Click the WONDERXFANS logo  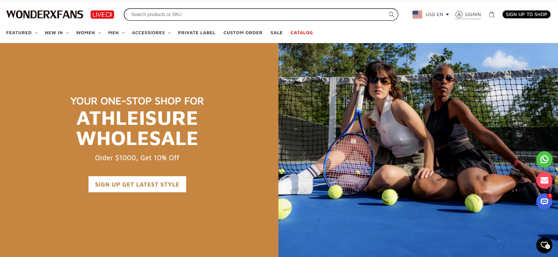(45, 14)
